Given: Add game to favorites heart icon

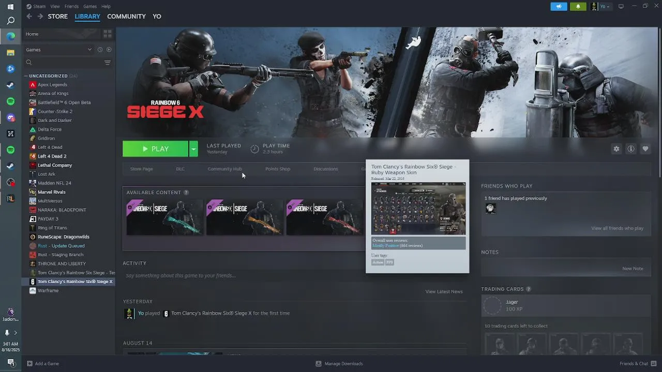Looking at the screenshot, I should click(645, 149).
